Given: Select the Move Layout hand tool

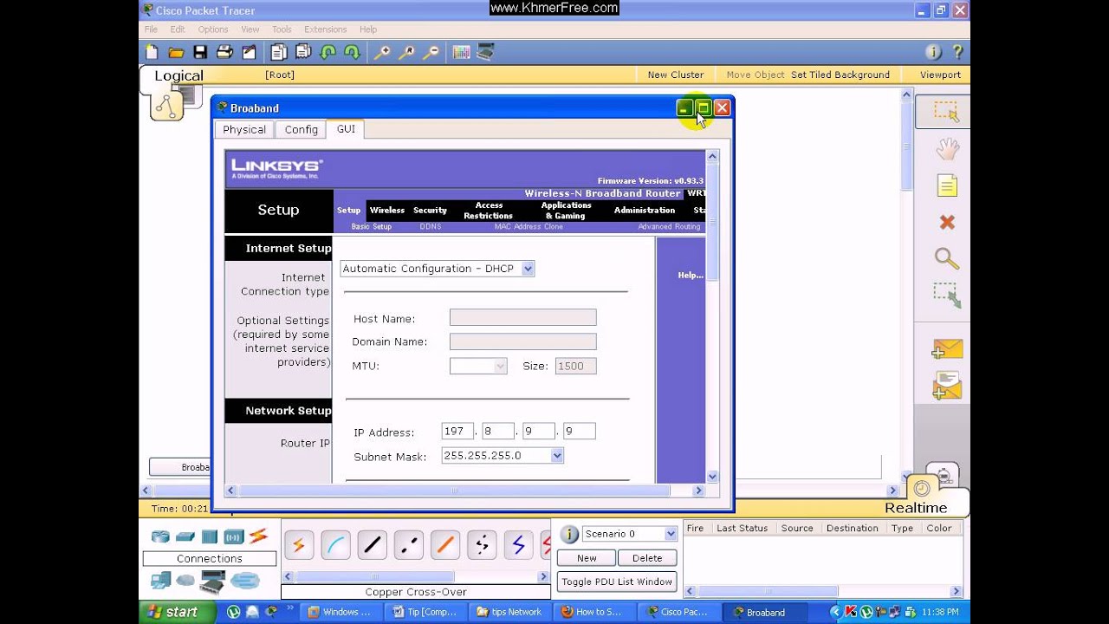Looking at the screenshot, I should pyautogui.click(x=947, y=149).
